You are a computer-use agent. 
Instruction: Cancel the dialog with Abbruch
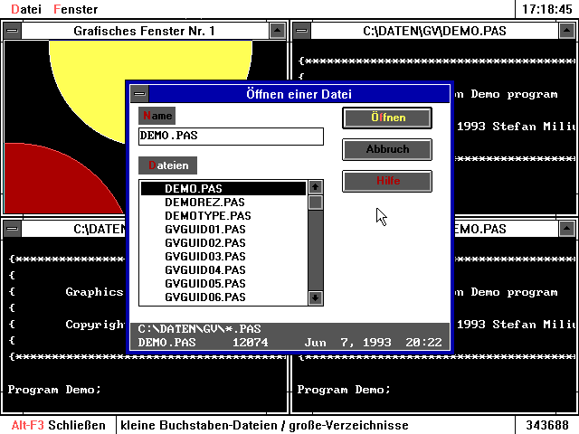[x=387, y=149]
